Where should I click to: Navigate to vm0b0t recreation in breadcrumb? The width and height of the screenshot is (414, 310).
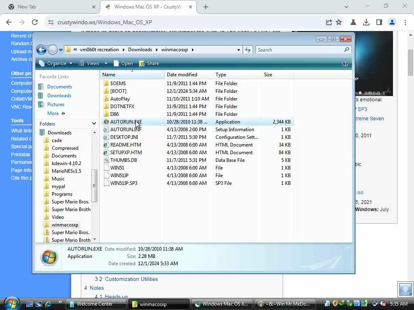tap(99, 50)
